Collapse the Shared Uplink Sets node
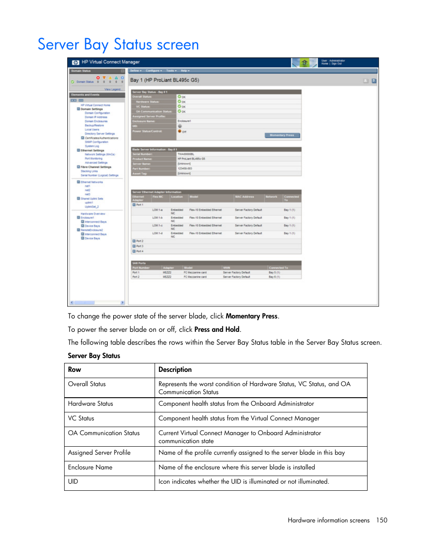The image size is (425, 550). (78, 198)
